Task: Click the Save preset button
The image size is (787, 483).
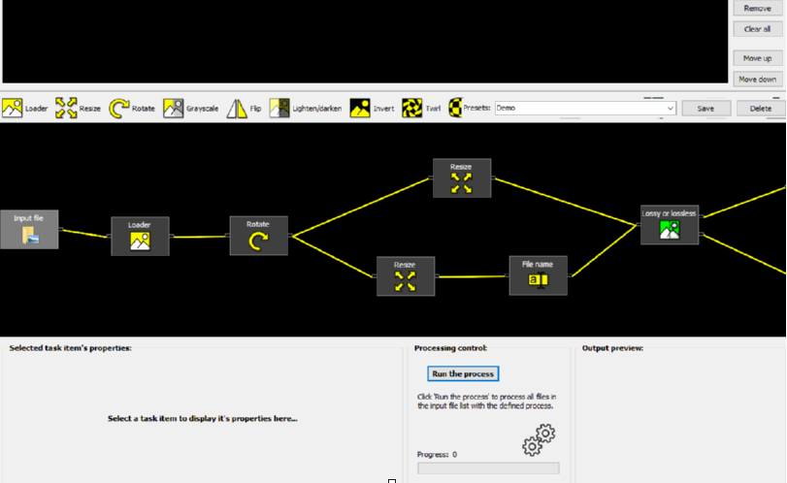Action: point(705,109)
